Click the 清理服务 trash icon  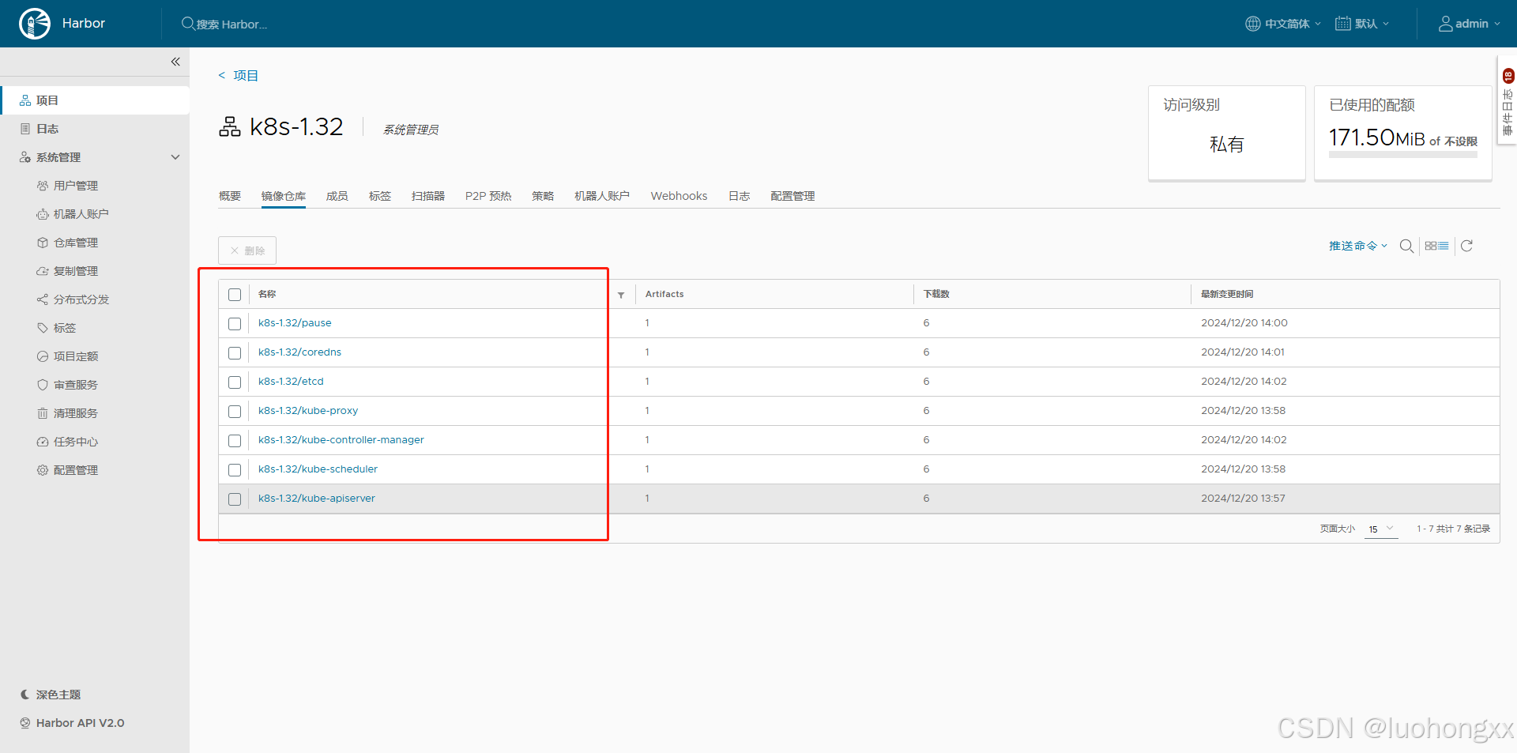pyautogui.click(x=43, y=413)
